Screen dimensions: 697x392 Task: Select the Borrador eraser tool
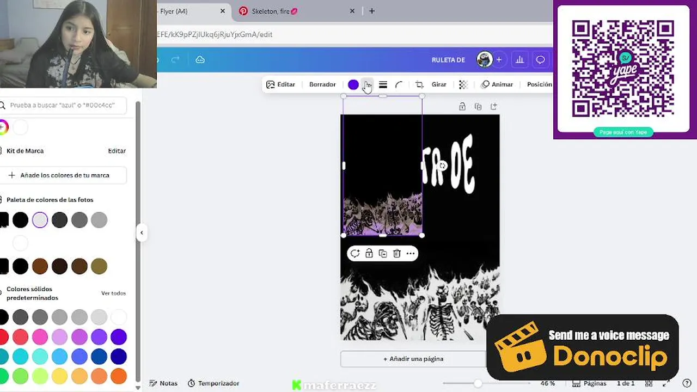(x=322, y=84)
